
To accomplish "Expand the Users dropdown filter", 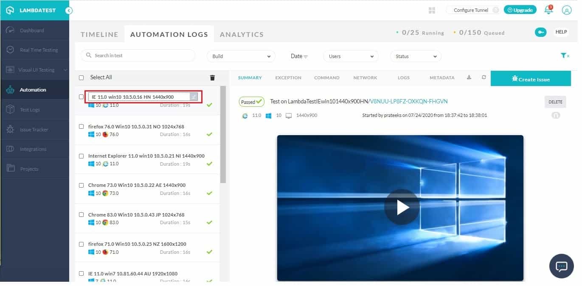I will [x=351, y=56].
